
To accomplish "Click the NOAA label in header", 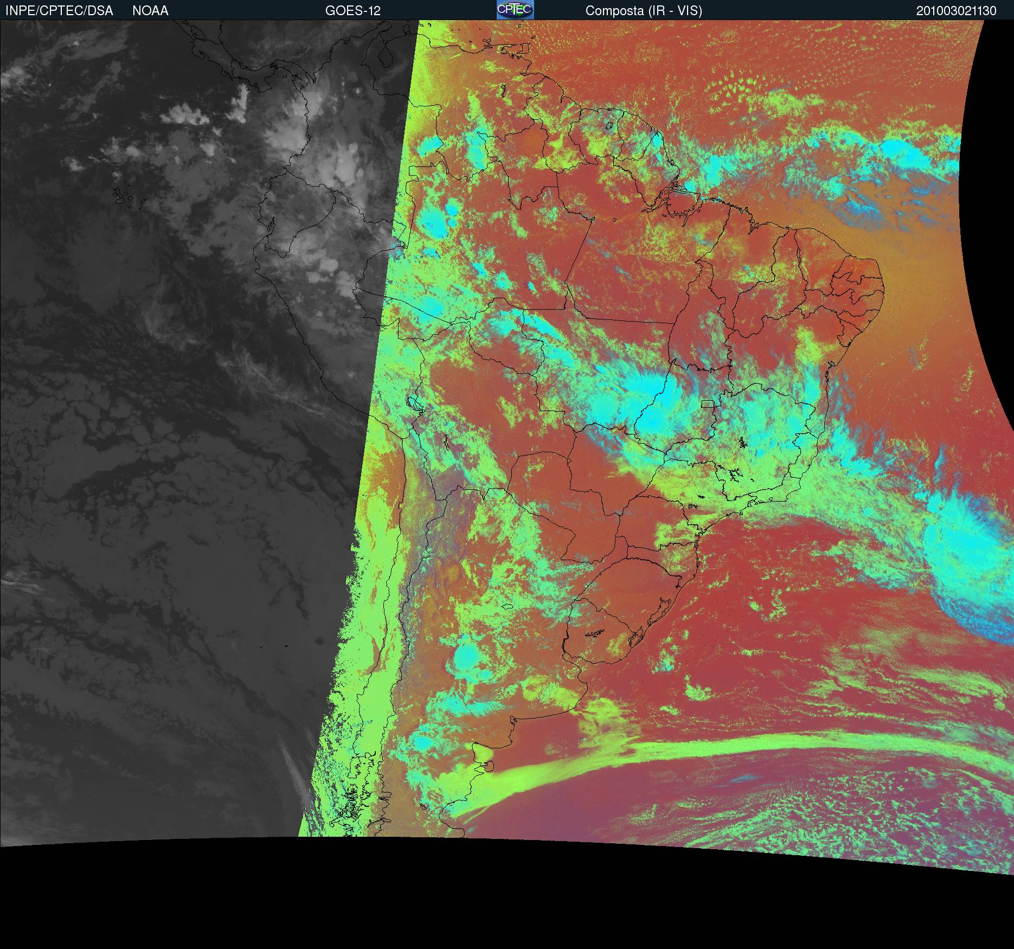I will tap(150, 11).
